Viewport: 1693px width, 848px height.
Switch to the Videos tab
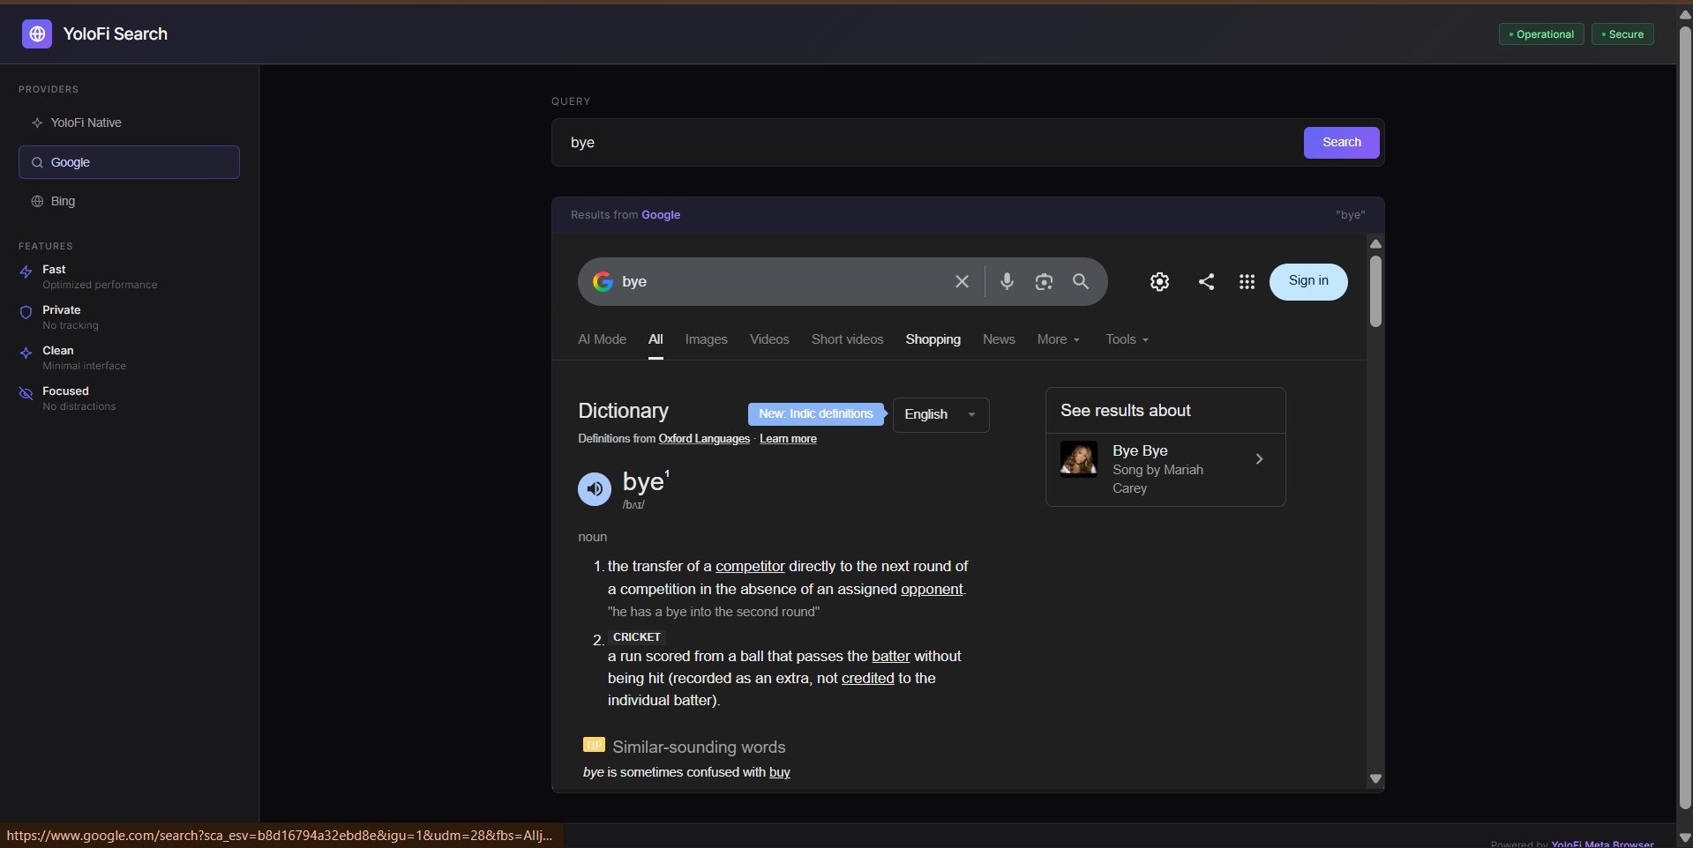pyautogui.click(x=769, y=339)
